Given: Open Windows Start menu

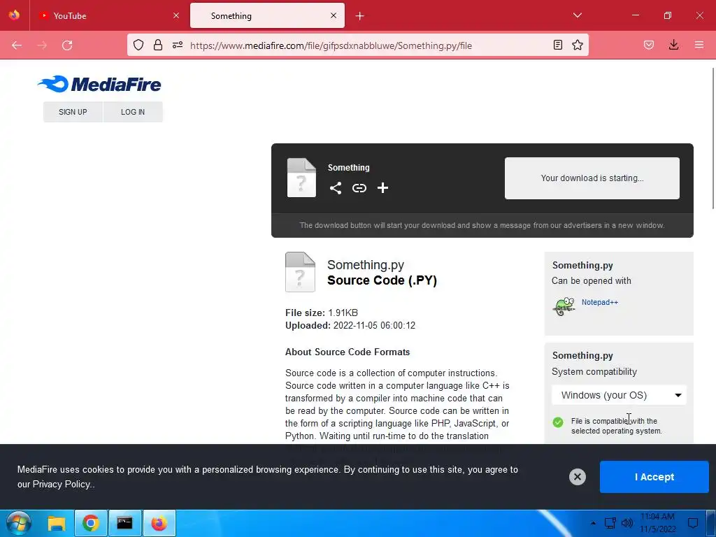Looking at the screenshot, I should click(19, 523).
